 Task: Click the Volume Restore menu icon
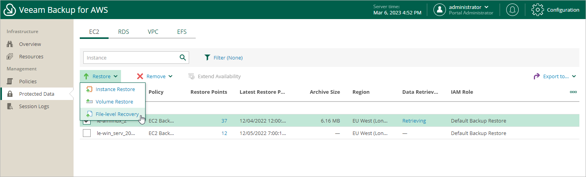coord(89,102)
